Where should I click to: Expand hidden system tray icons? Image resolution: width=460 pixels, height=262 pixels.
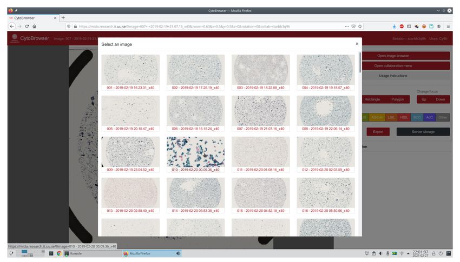(x=408, y=253)
